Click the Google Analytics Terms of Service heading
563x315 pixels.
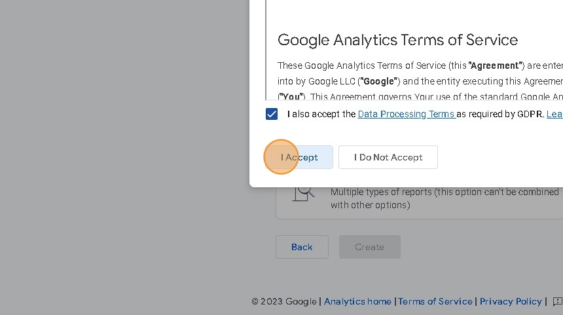click(397, 40)
